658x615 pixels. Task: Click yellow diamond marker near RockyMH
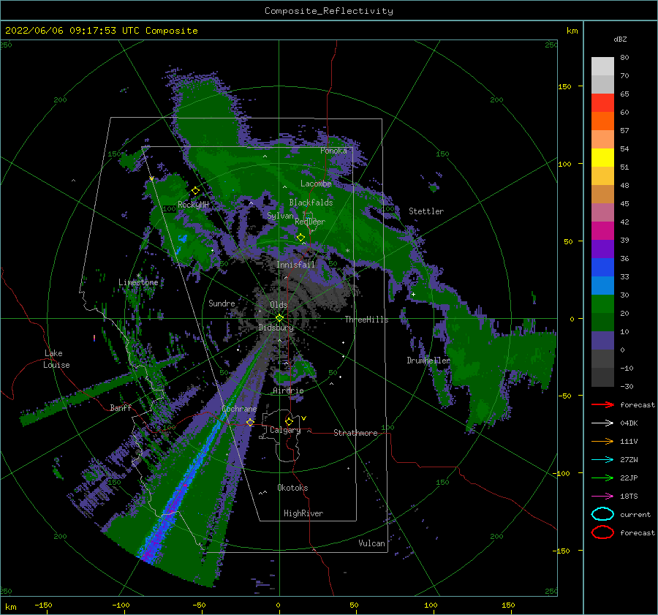pos(195,191)
